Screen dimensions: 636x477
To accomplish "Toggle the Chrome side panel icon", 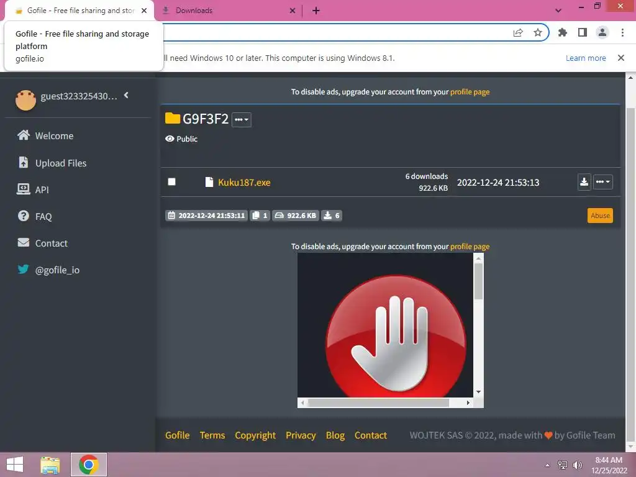I will click(582, 32).
